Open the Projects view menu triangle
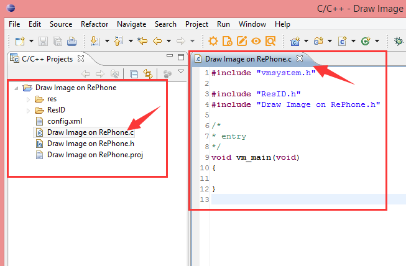The image size is (406, 266). (181, 71)
